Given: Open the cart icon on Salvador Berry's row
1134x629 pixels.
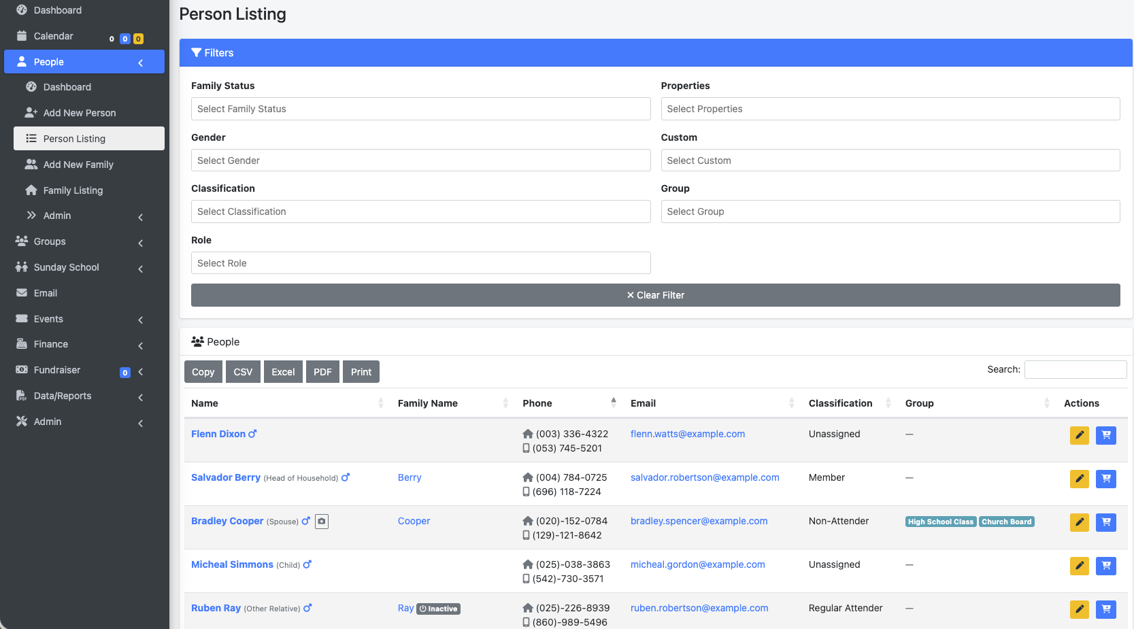Looking at the screenshot, I should click(1106, 479).
